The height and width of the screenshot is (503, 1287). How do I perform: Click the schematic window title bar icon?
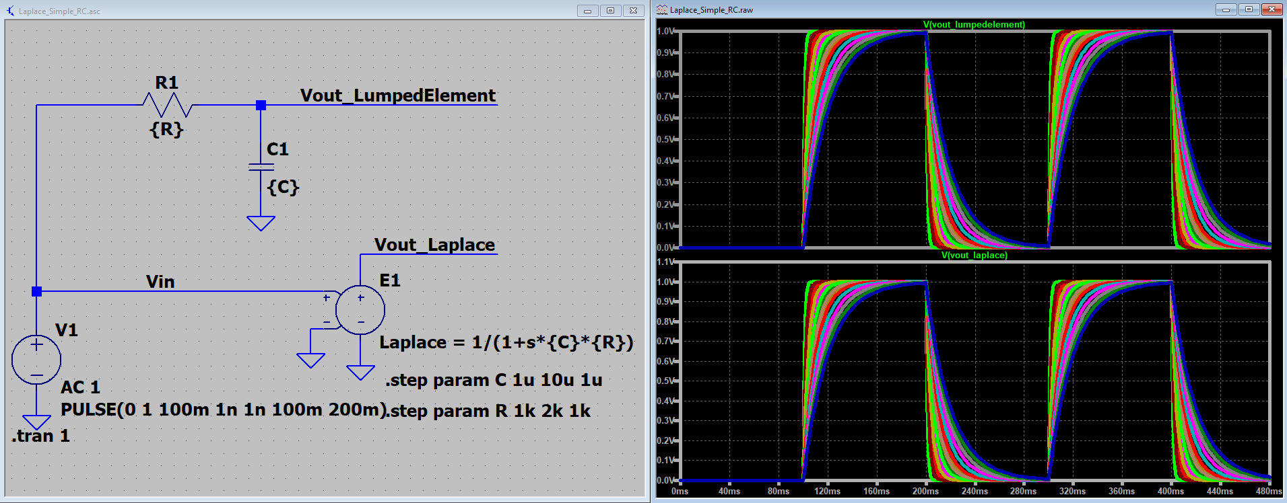[x=10, y=11]
